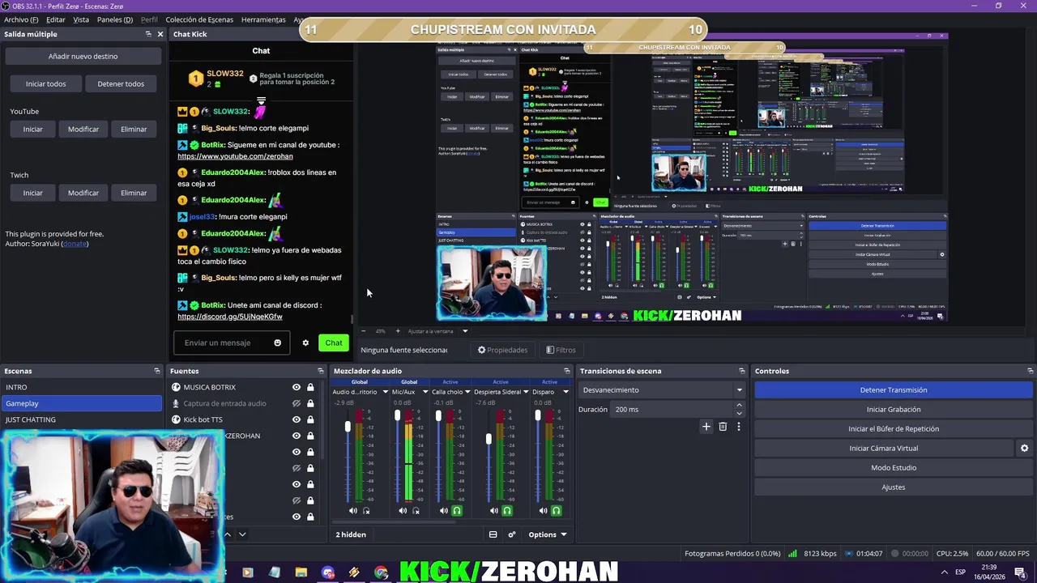
Task: Open the Colección de Escenas menu
Action: coord(199,19)
